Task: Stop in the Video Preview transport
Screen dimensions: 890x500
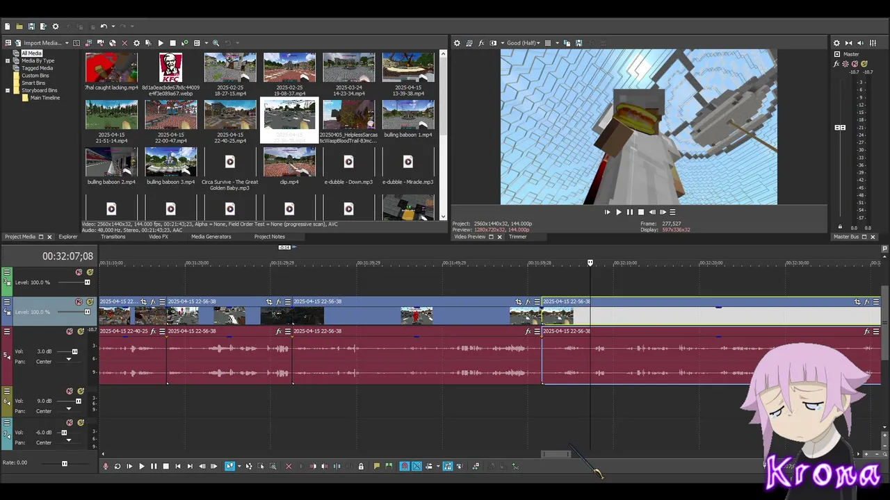Action: tap(641, 212)
